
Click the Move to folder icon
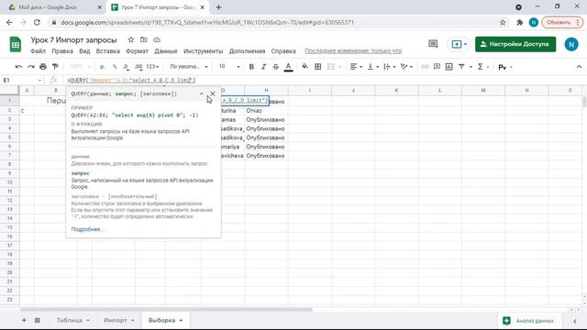[144, 39]
